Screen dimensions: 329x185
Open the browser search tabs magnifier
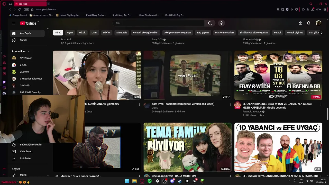pyautogui.click(x=311, y=4)
